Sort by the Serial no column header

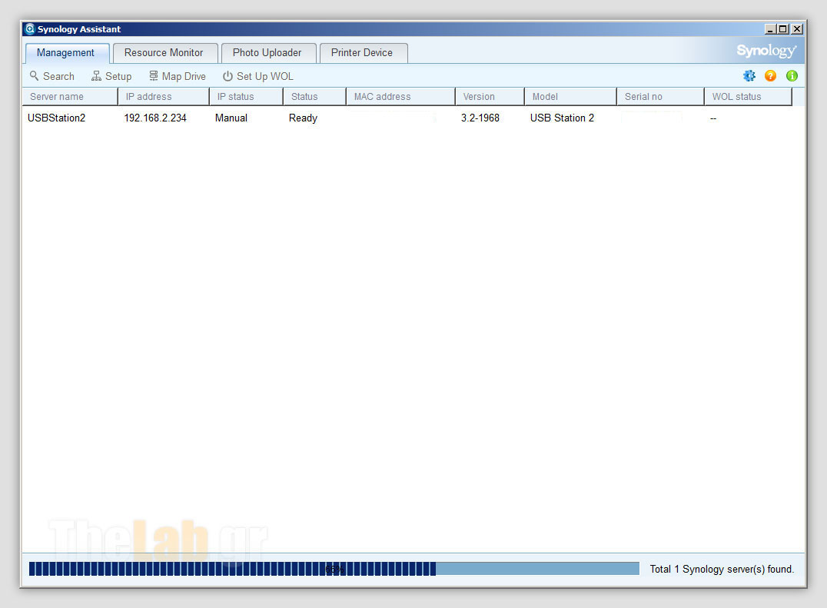click(x=660, y=97)
